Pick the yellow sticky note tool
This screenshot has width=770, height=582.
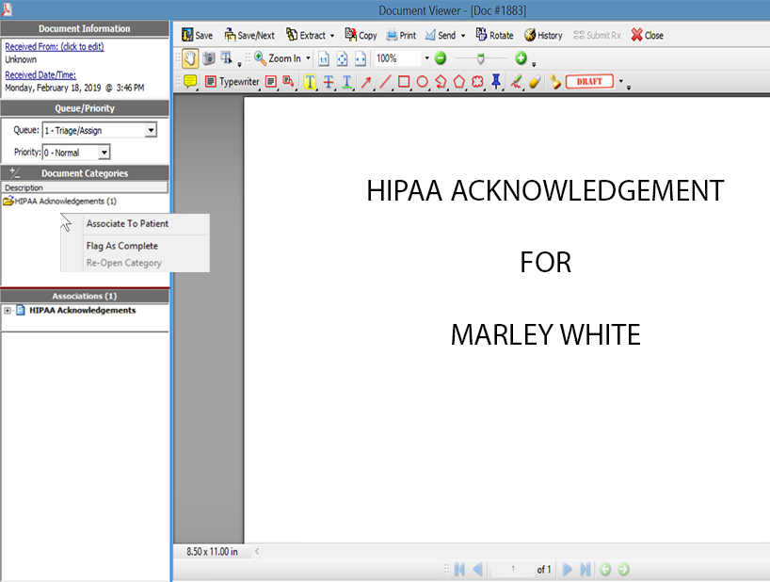pos(190,82)
